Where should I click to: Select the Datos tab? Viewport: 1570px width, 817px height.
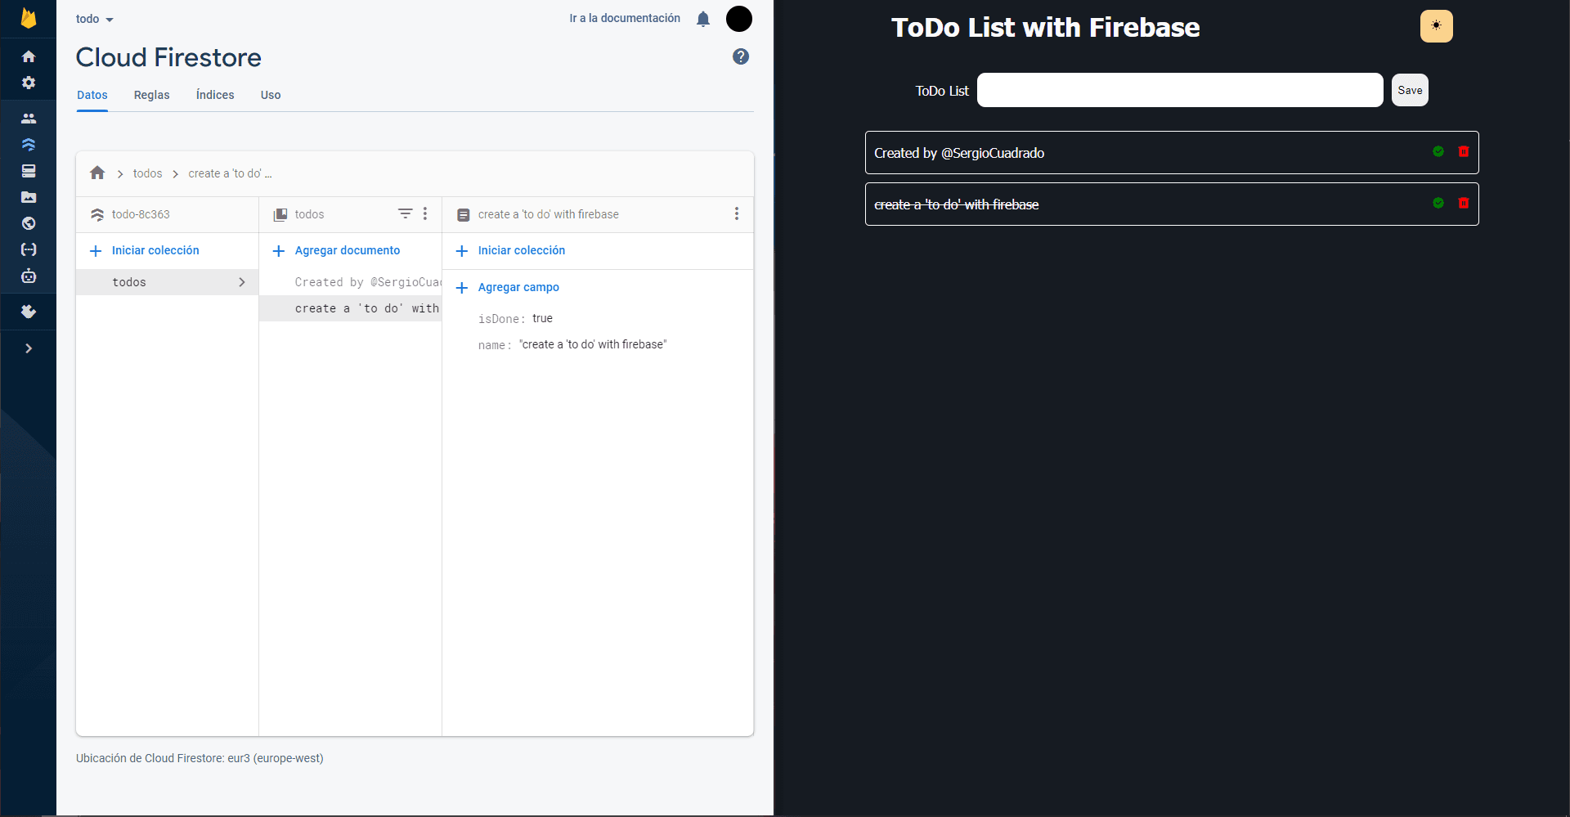(92, 95)
